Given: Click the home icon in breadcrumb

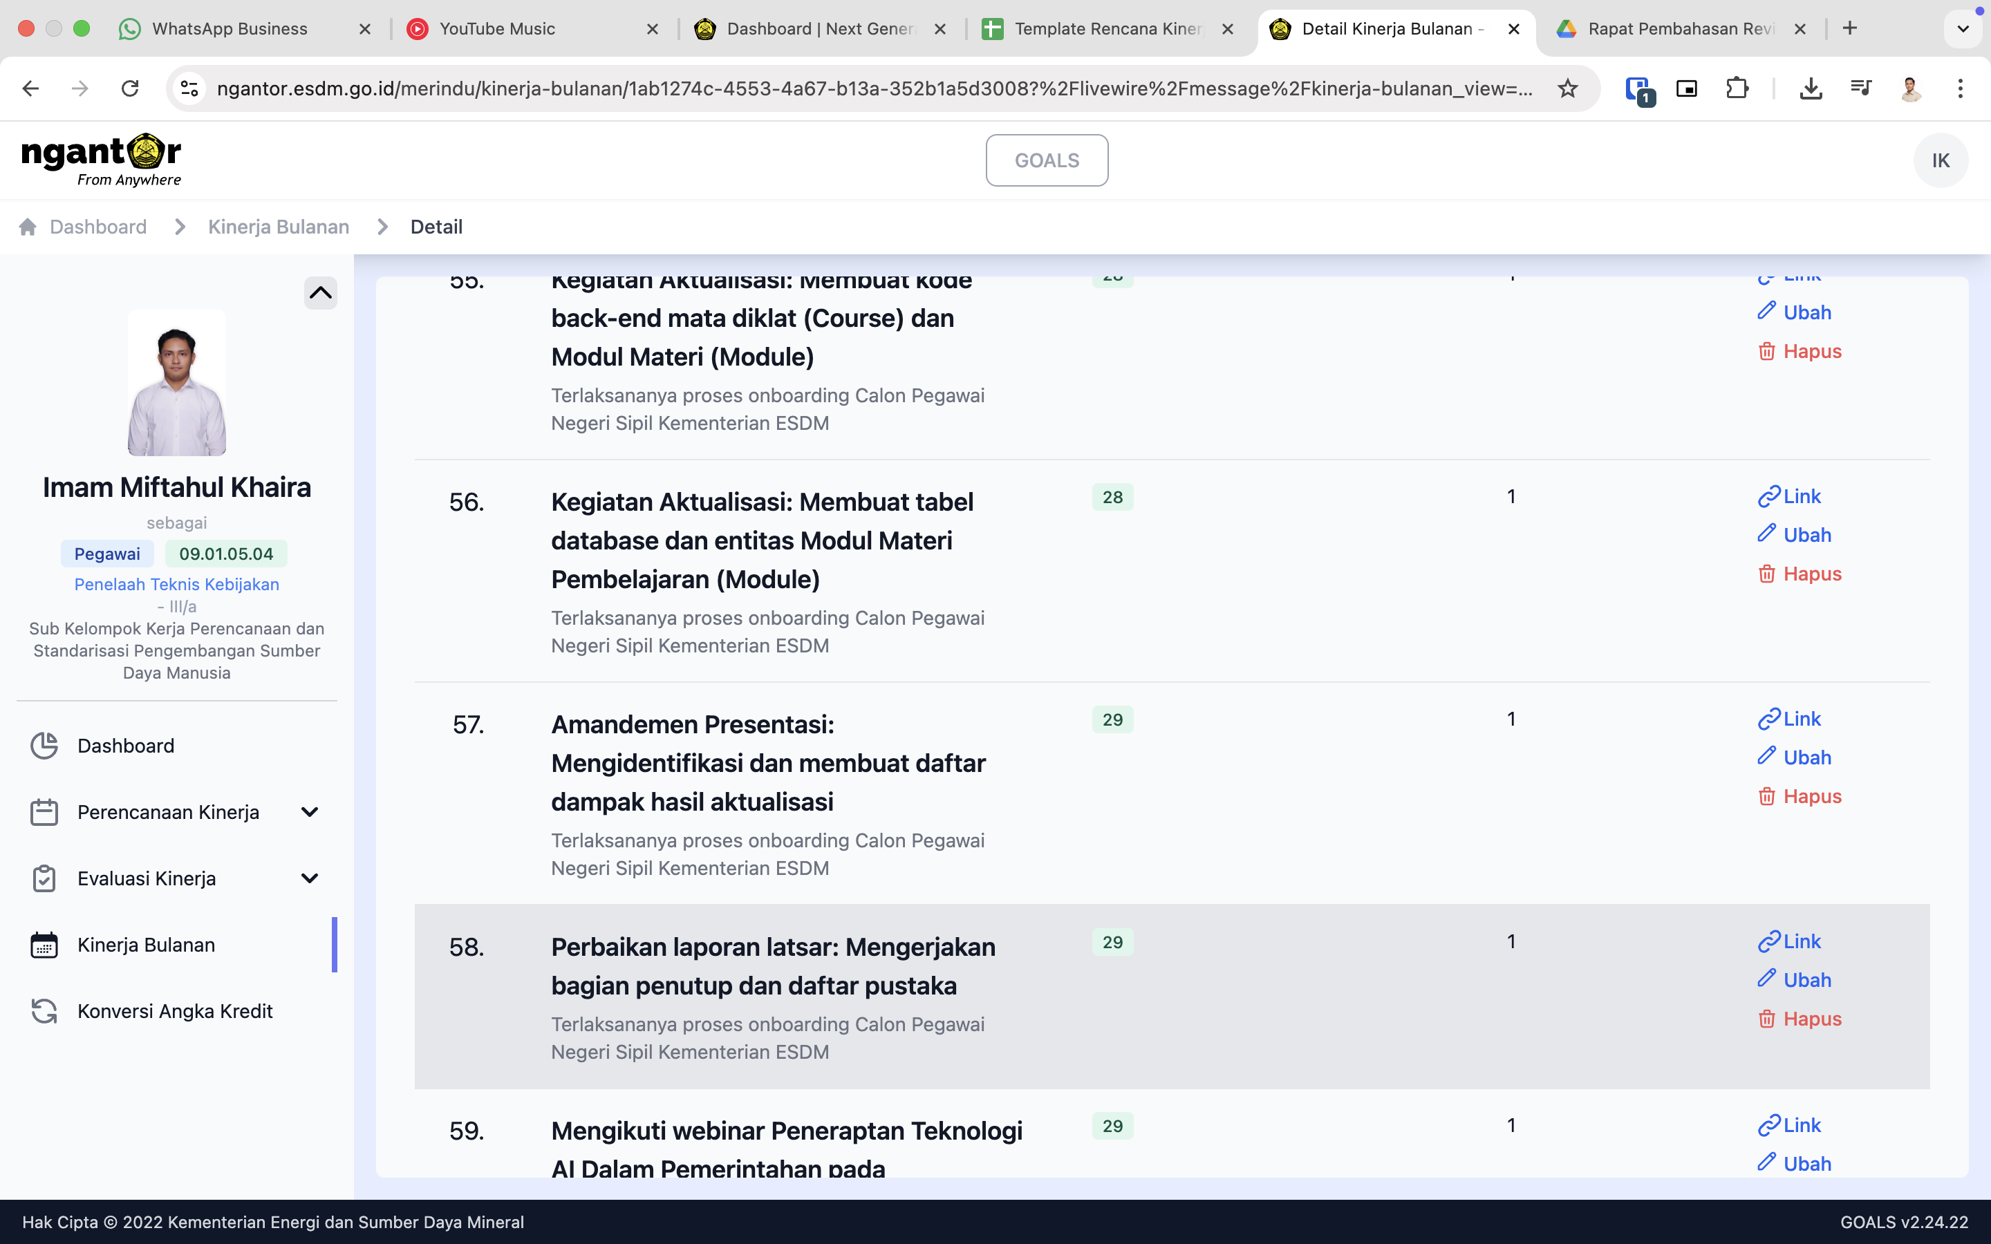Looking at the screenshot, I should (x=27, y=227).
